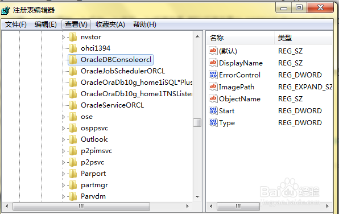Click the binary icon of ErrorControl value
This screenshot has height=214, width=339.
point(213,75)
